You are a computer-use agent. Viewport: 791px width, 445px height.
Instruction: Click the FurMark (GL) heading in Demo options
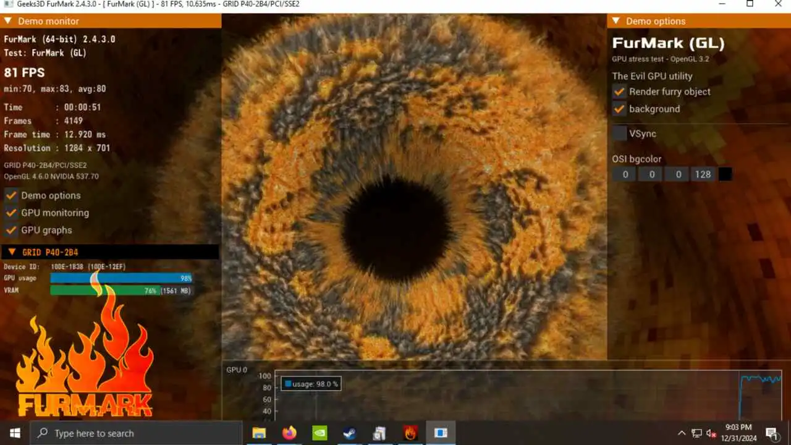[x=668, y=43]
